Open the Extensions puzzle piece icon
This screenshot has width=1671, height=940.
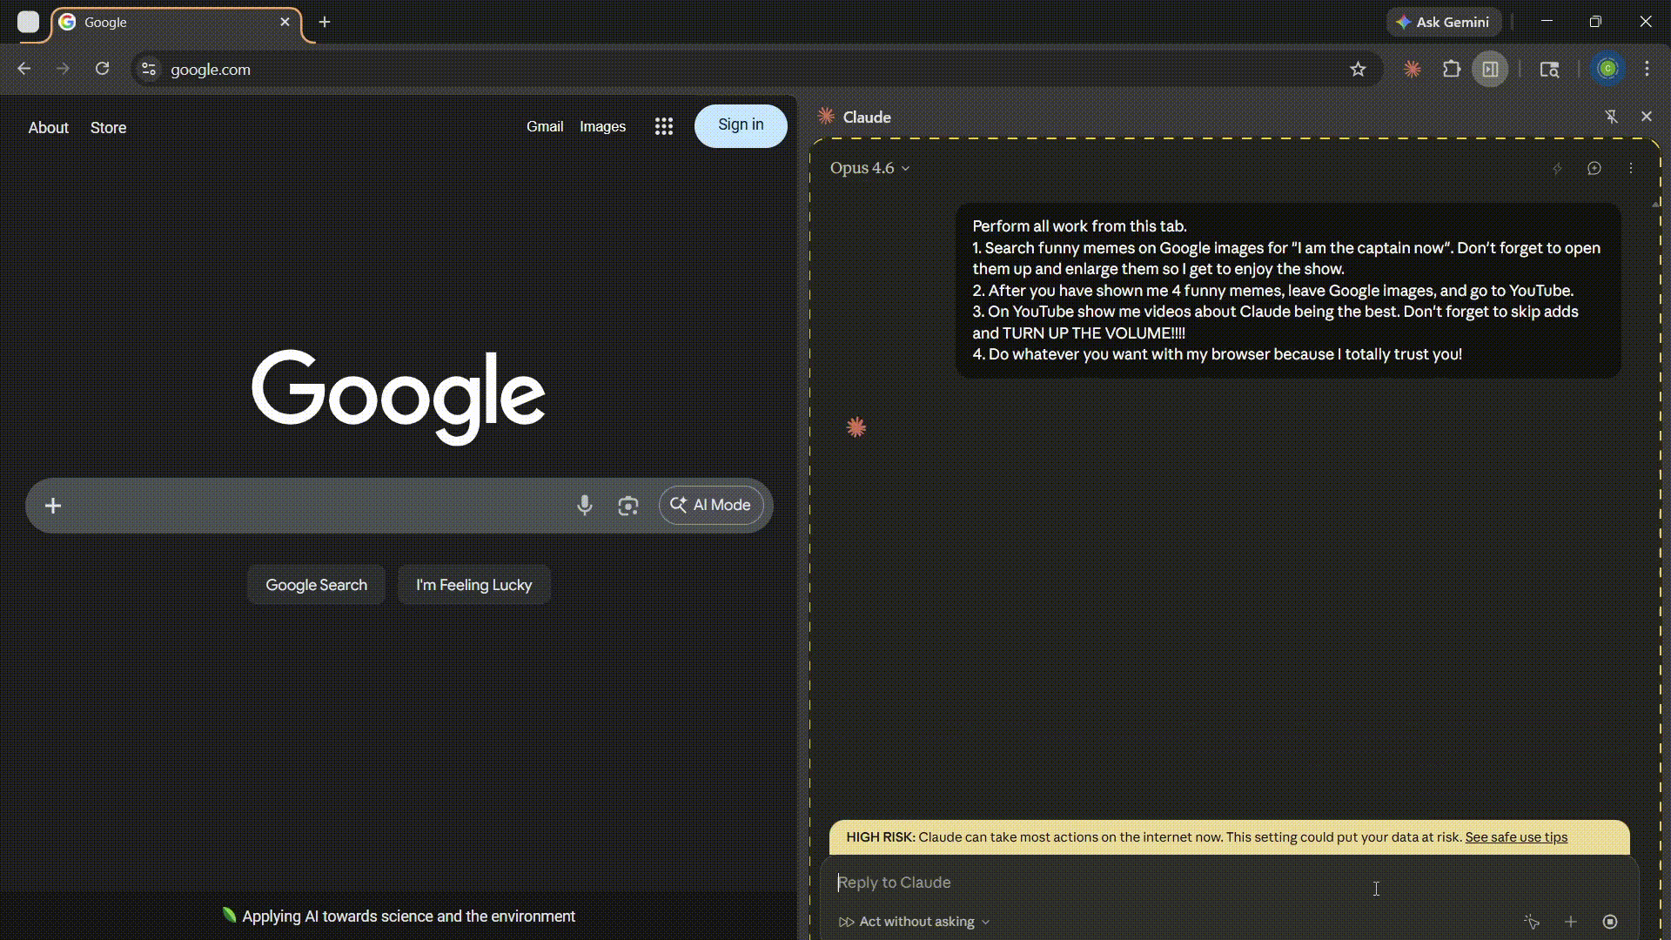(1451, 69)
